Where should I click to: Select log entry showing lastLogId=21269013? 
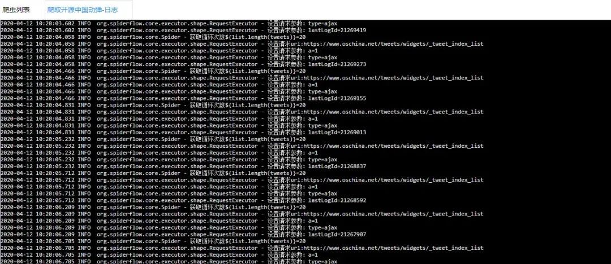pyautogui.click(x=183, y=132)
